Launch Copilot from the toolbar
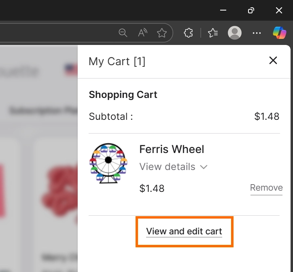 [279, 33]
